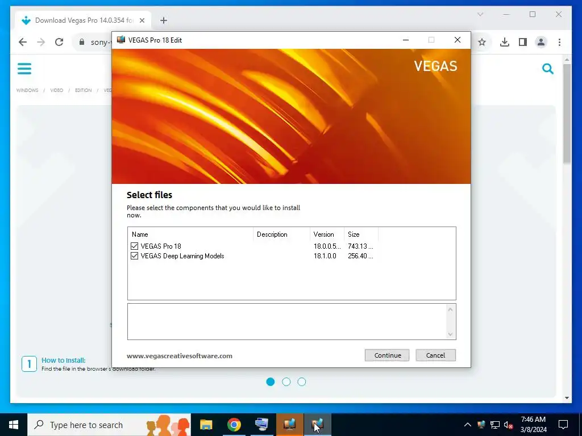Open the Chrome profile icon
This screenshot has height=436, width=582.
click(x=541, y=42)
